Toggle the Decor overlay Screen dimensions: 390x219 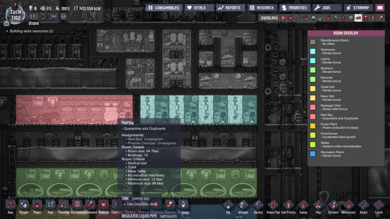(x=336, y=18)
